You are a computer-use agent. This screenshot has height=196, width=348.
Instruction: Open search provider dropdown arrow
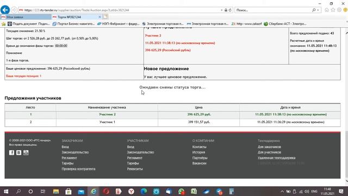click(x=318, y=10)
